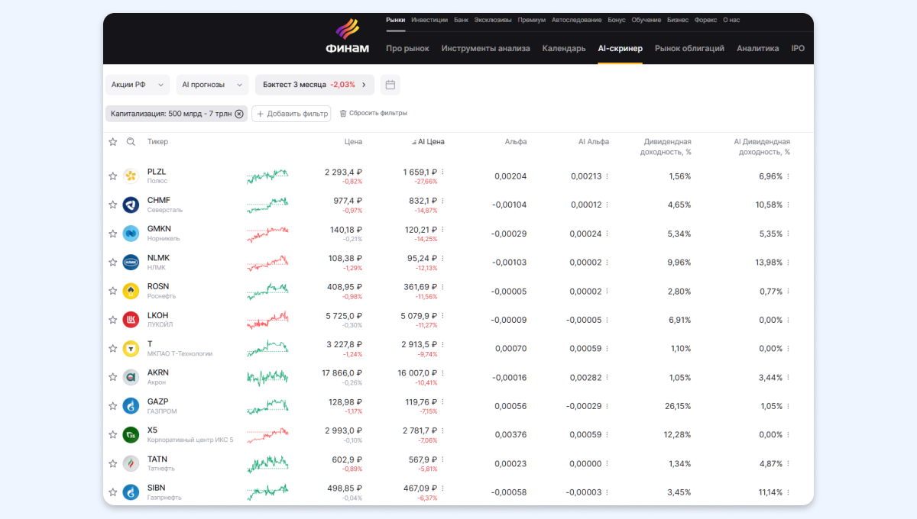The width and height of the screenshot is (917, 519).
Task: Open the three-dot menu next to PLZL AI price
Action: tap(442, 172)
